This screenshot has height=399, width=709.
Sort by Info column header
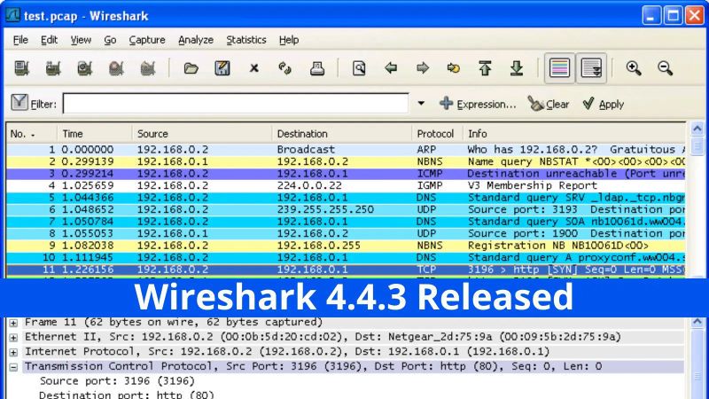(x=574, y=134)
